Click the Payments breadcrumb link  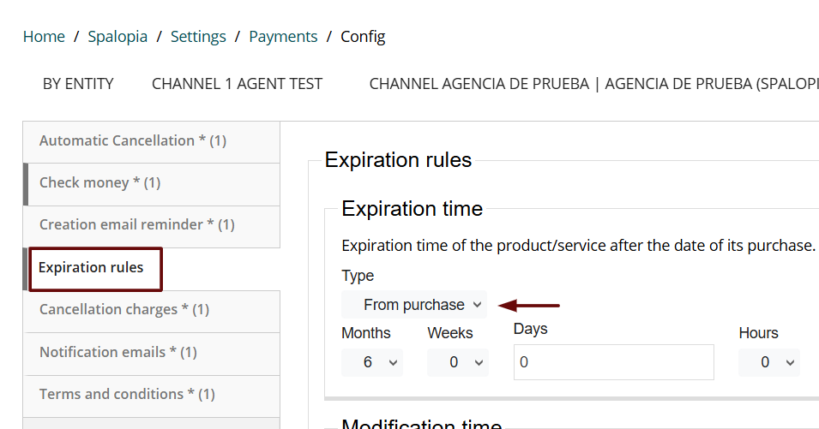[x=283, y=37]
